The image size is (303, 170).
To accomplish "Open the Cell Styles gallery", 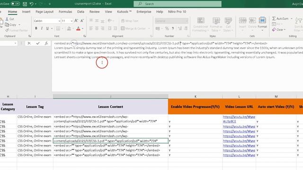I will [x=228, y=25].
